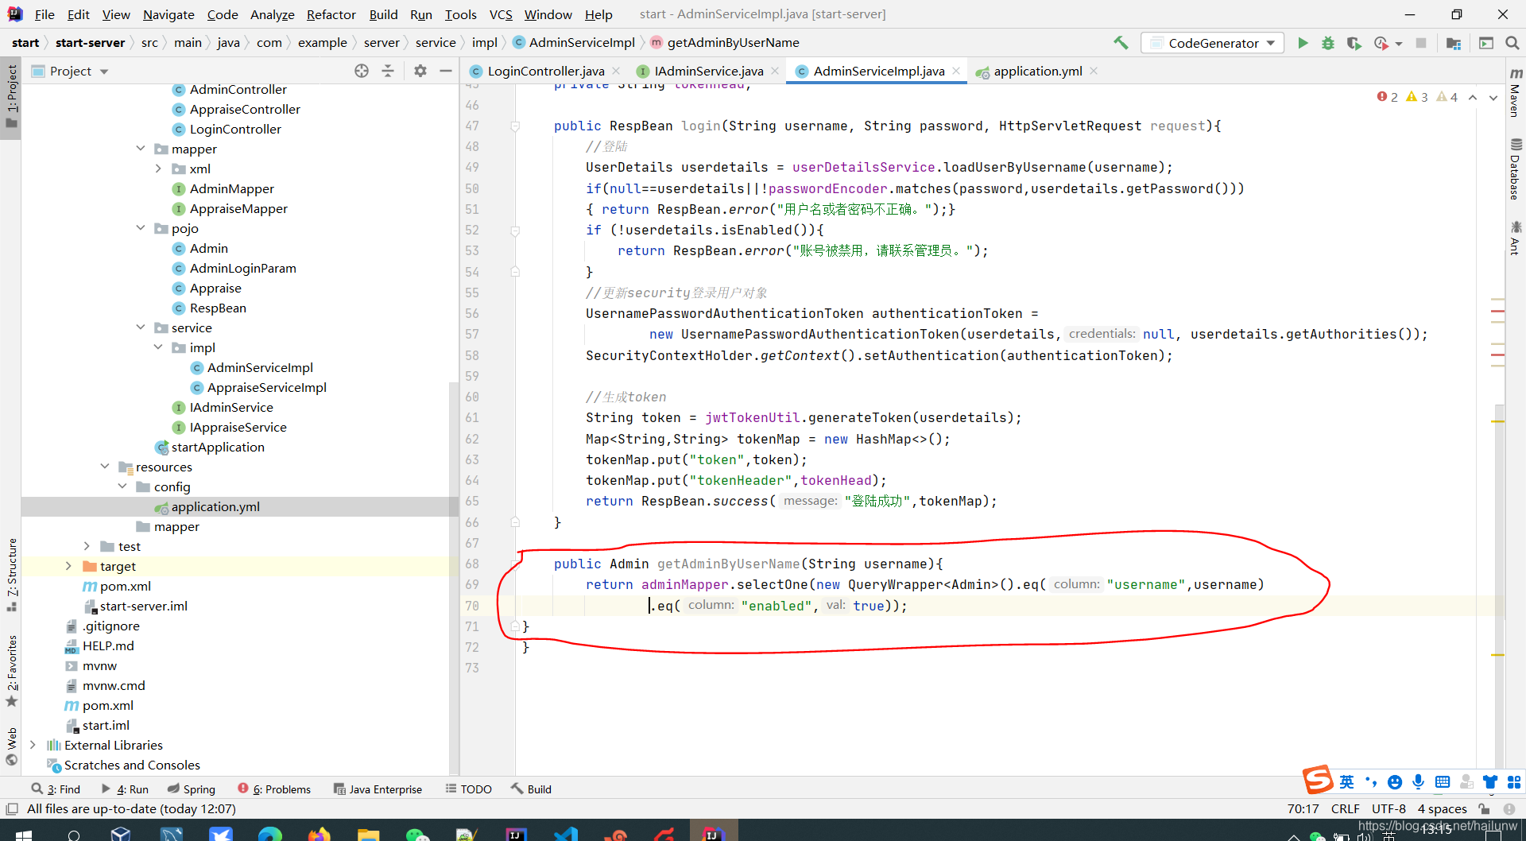Collapse the mapper folder
This screenshot has width=1526, height=841.
point(141,149)
